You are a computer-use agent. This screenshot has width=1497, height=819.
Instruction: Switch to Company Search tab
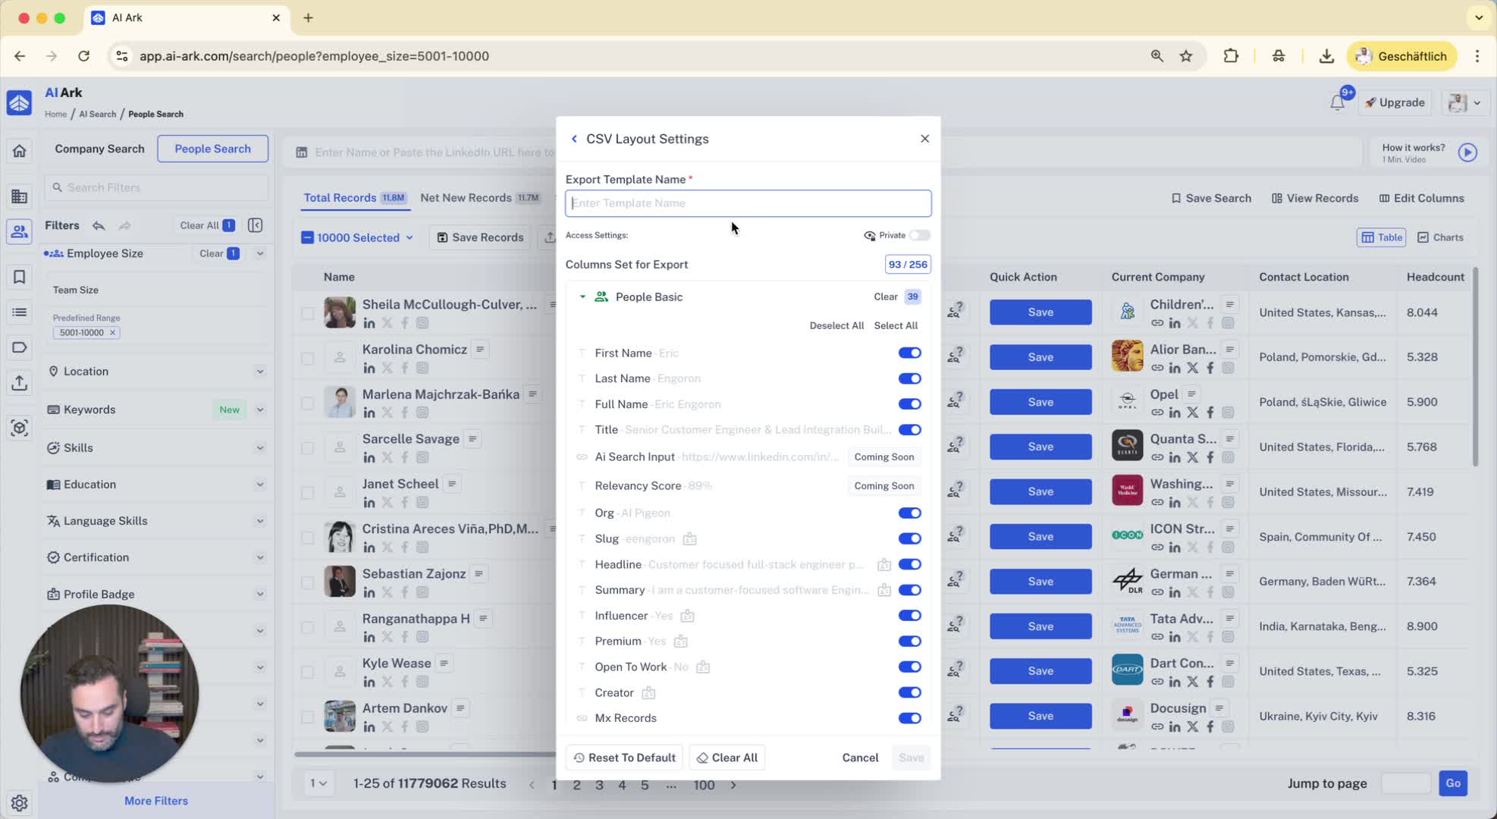[x=99, y=149]
